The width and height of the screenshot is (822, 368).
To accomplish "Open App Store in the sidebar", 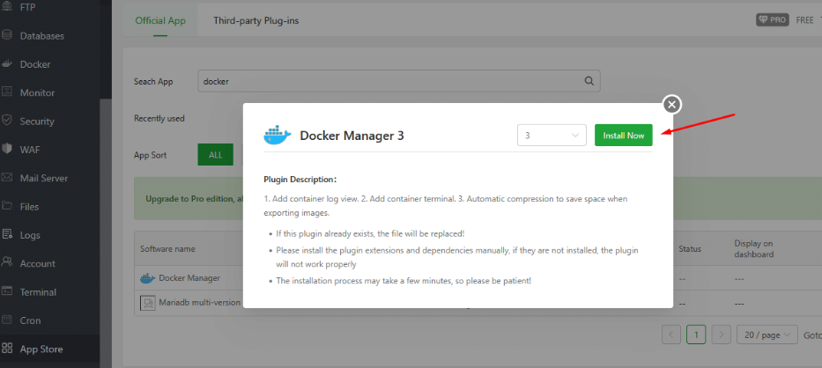I will [41, 349].
